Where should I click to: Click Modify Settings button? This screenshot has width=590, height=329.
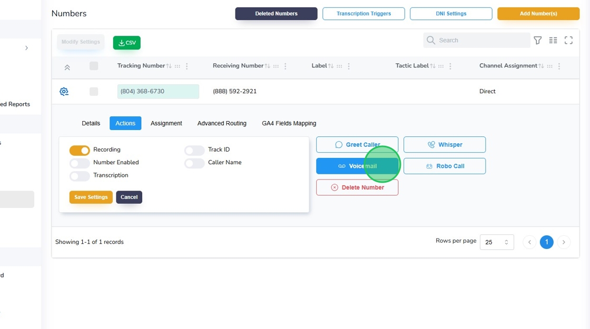[81, 42]
